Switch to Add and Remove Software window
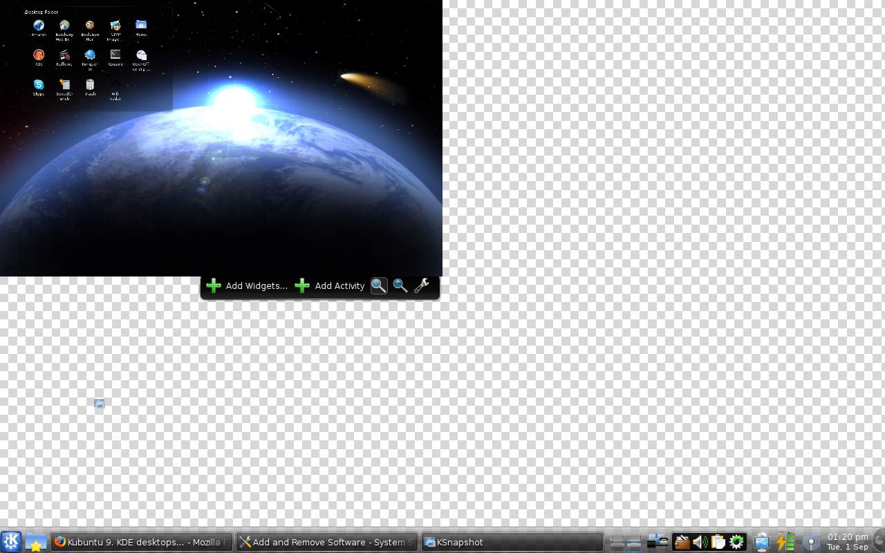Image resolution: width=885 pixels, height=553 pixels. (326, 543)
